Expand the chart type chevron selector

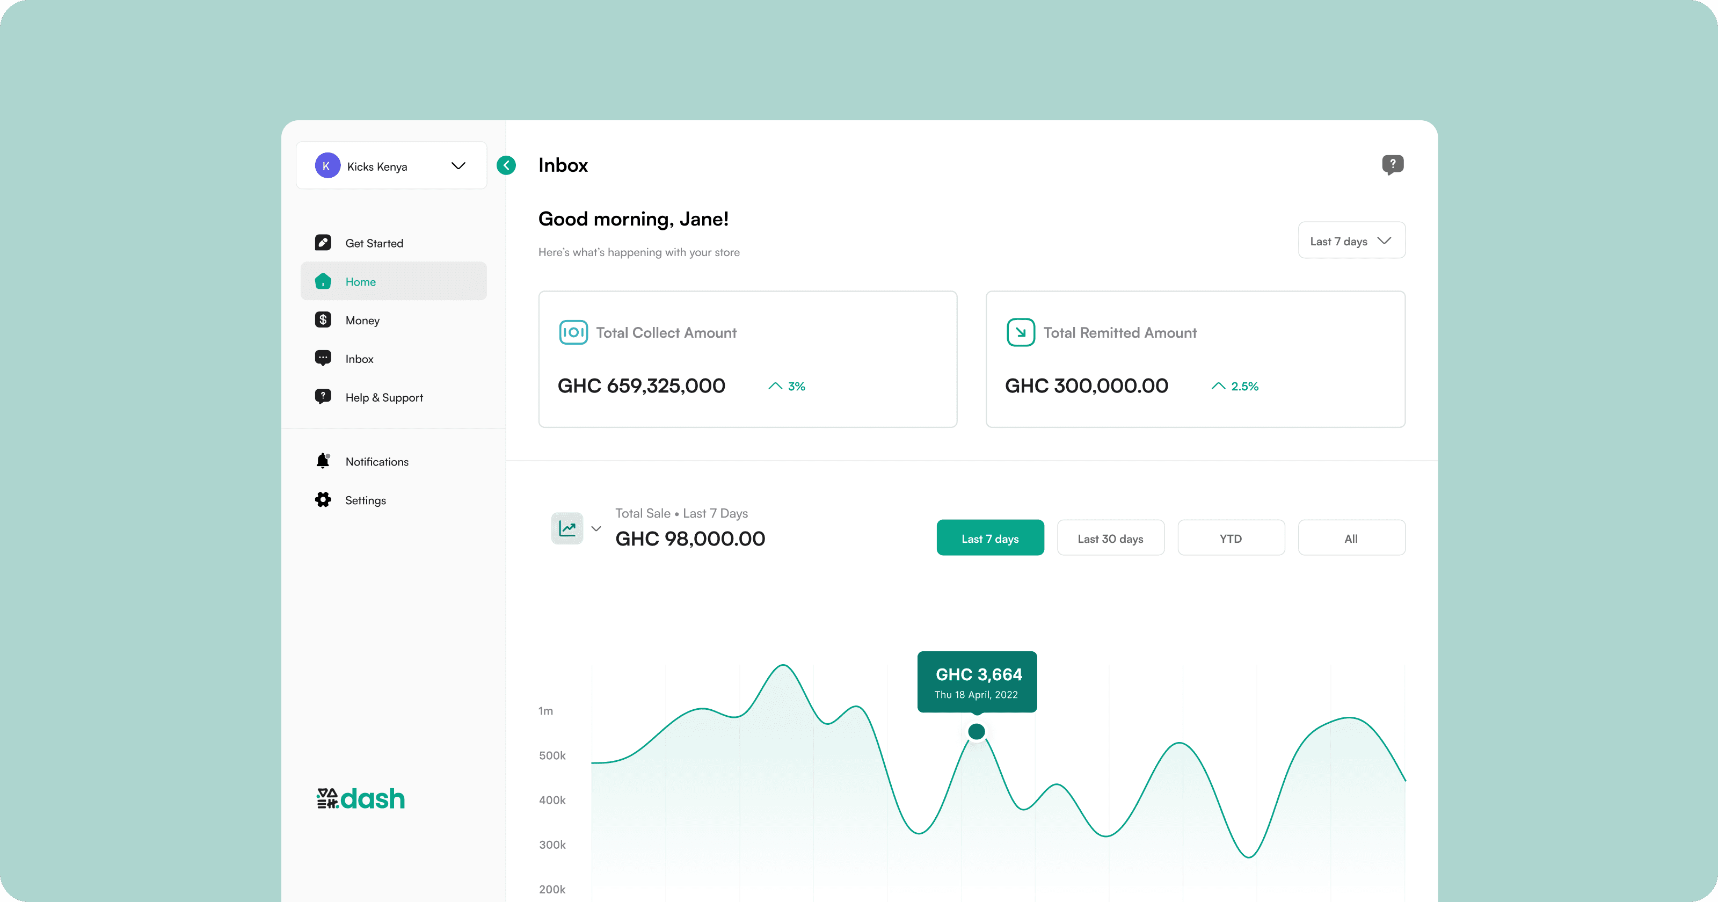[x=596, y=529]
